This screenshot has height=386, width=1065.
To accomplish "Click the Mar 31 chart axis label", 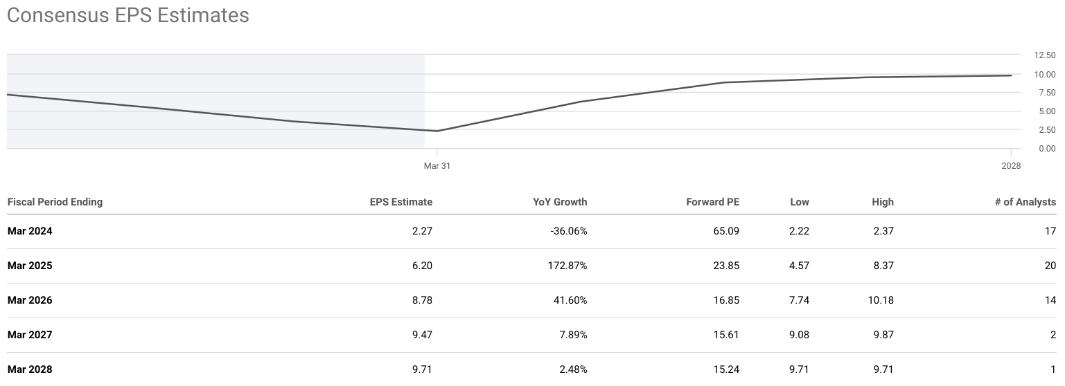I will 437,166.
